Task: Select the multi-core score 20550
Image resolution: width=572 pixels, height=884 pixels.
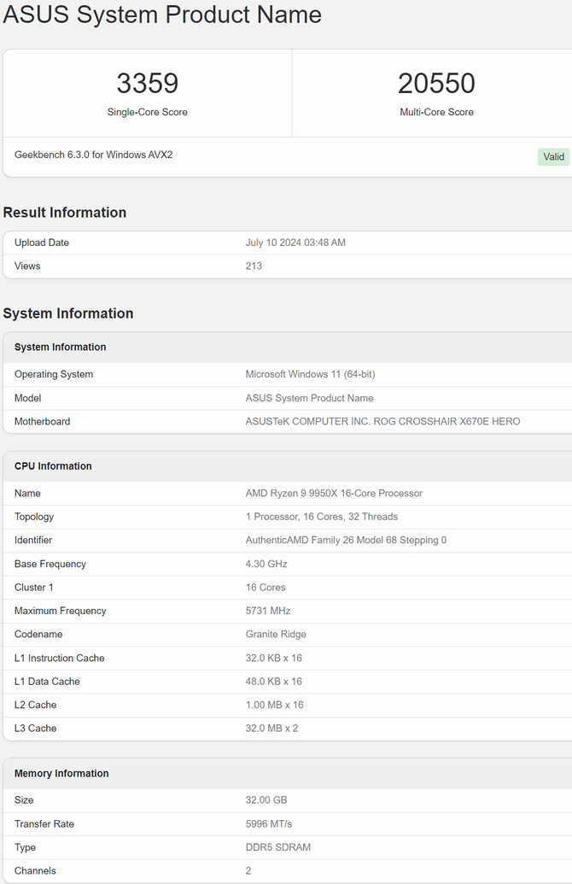Action: pyautogui.click(x=437, y=84)
